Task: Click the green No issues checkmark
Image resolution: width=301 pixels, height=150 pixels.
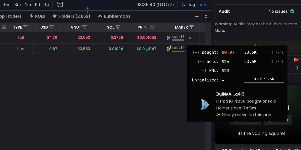Action: [292, 11]
